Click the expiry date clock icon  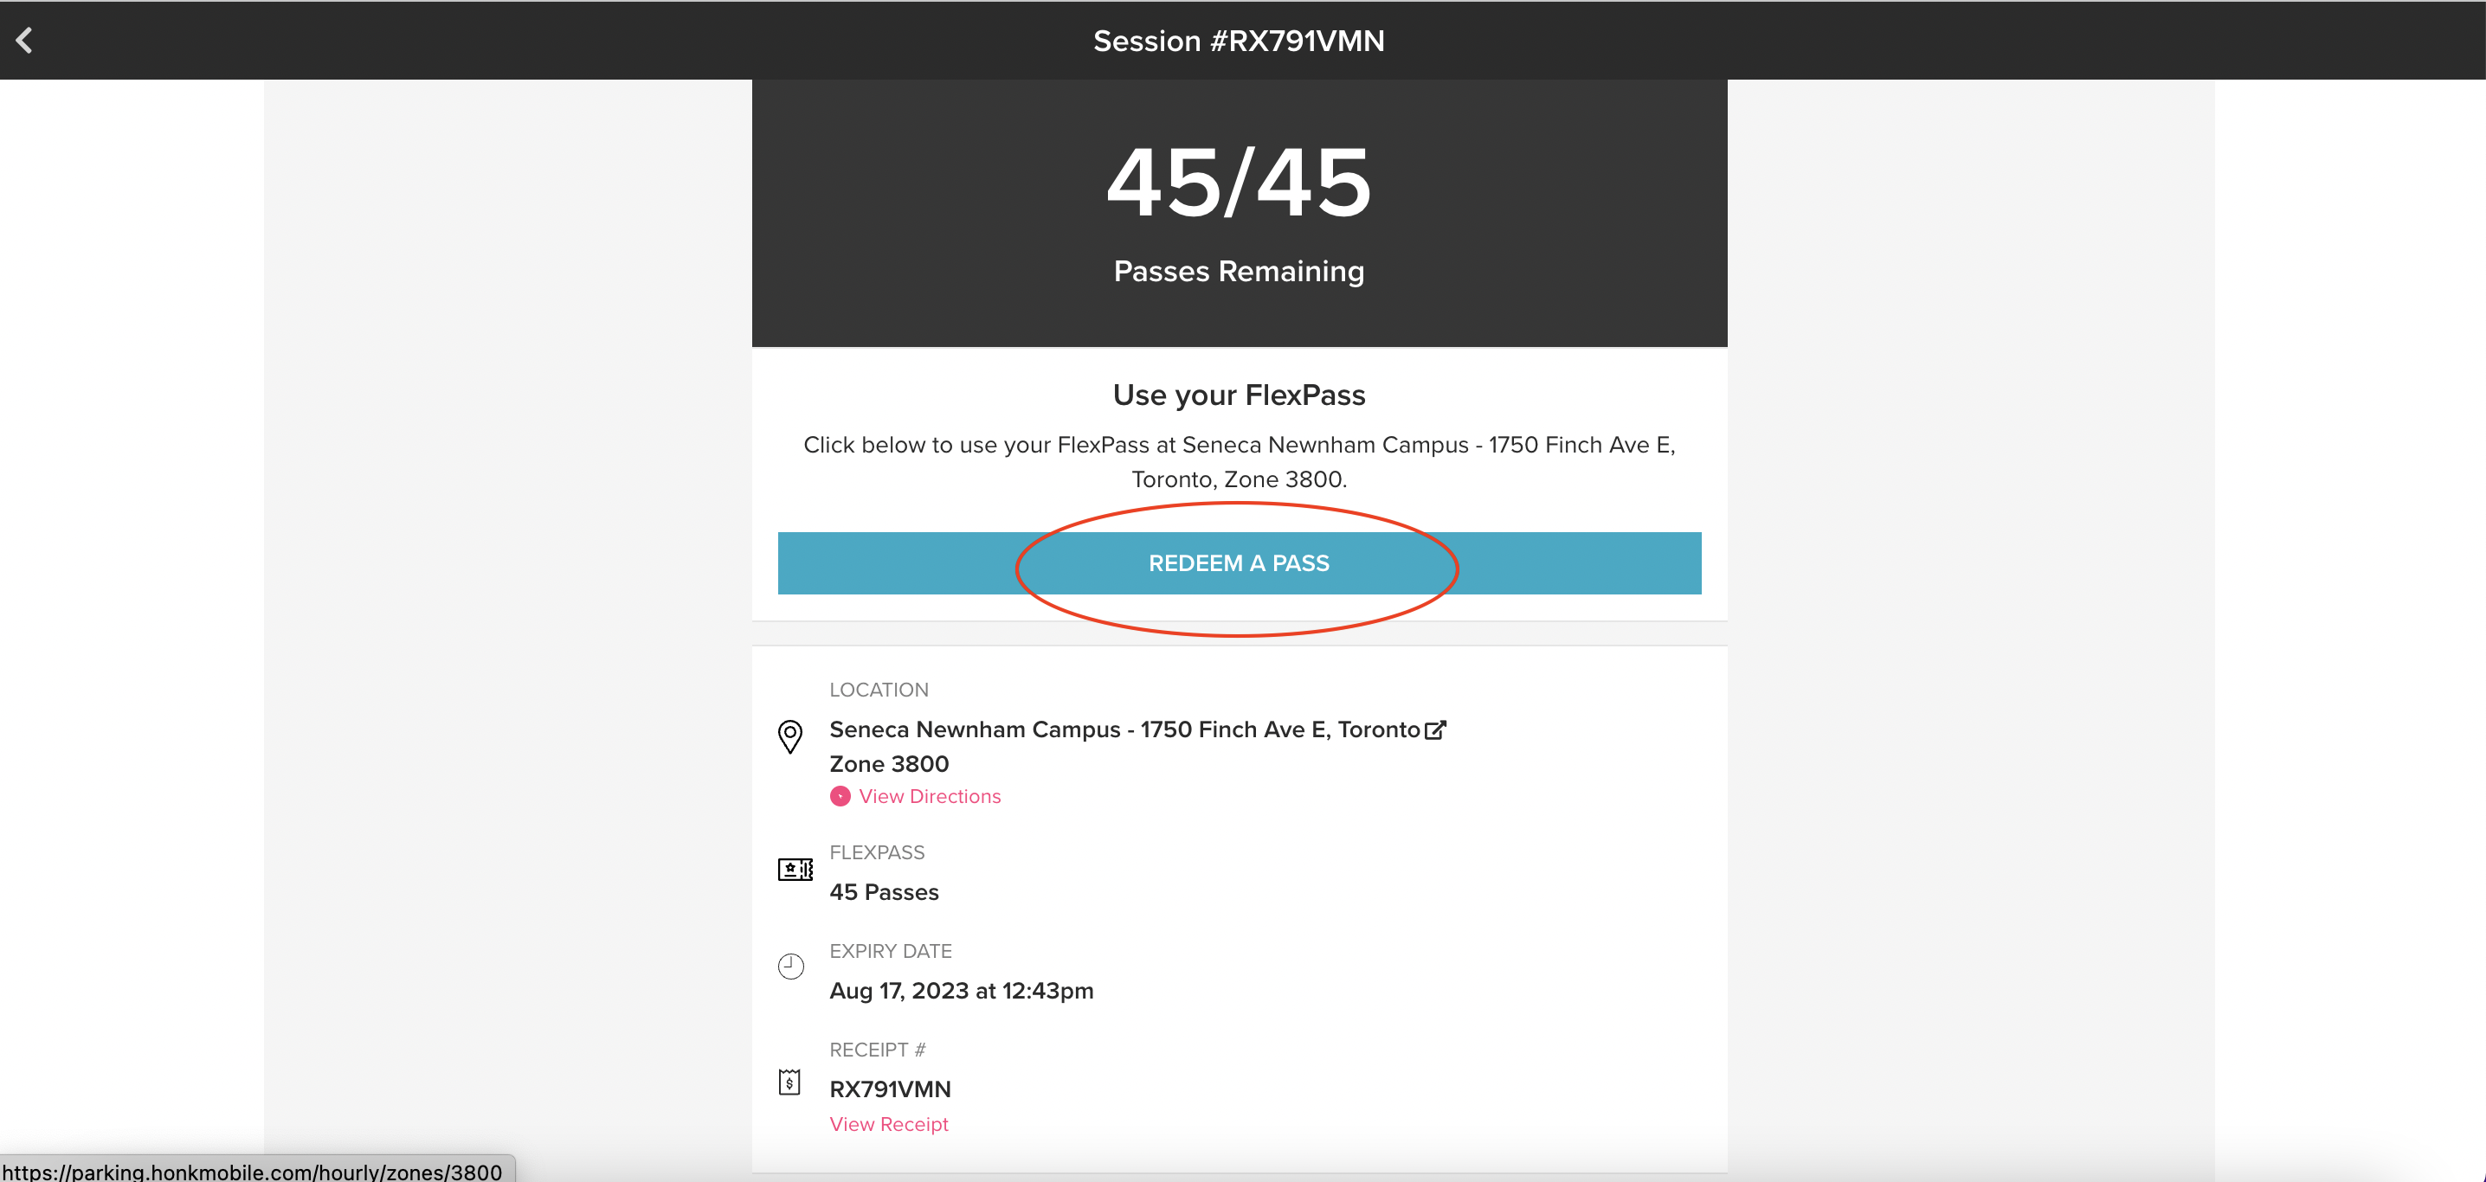coord(790,966)
